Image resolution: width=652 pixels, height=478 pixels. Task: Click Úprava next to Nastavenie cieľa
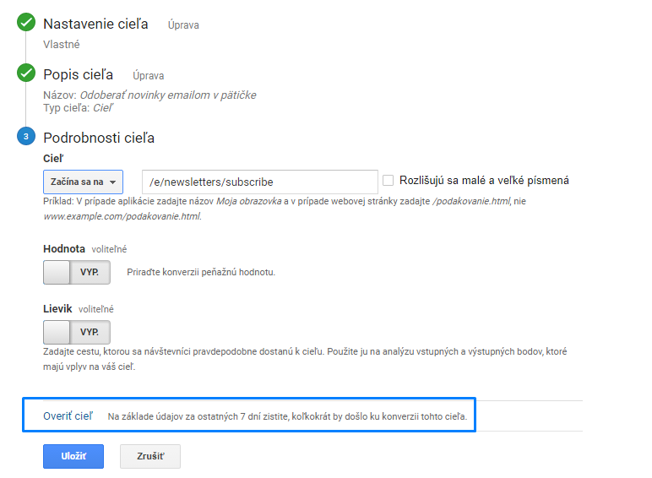point(183,25)
